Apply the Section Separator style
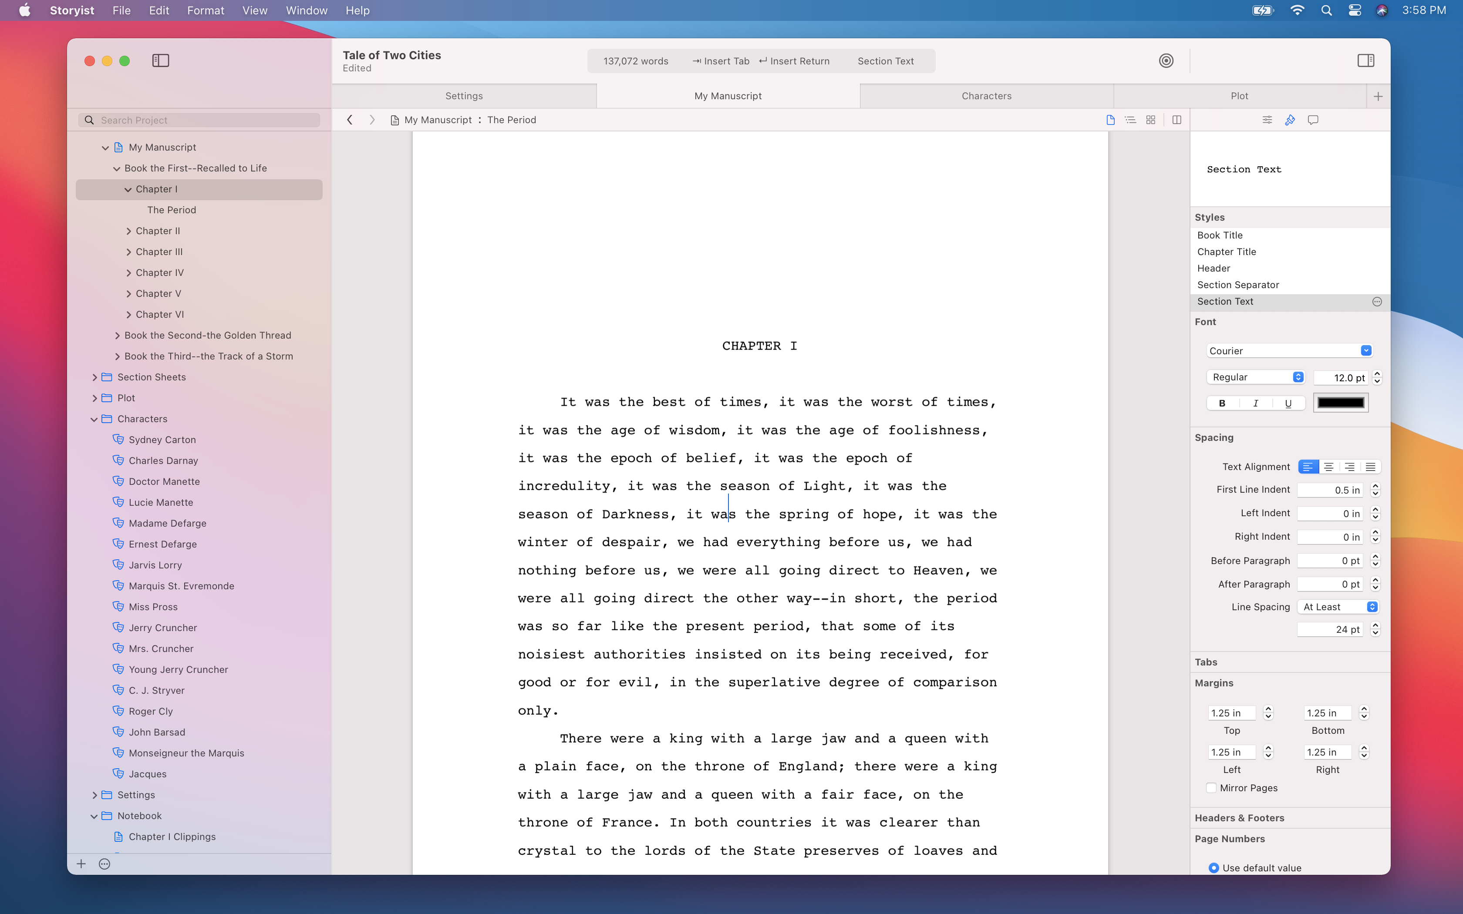This screenshot has height=914, width=1463. [1290, 285]
